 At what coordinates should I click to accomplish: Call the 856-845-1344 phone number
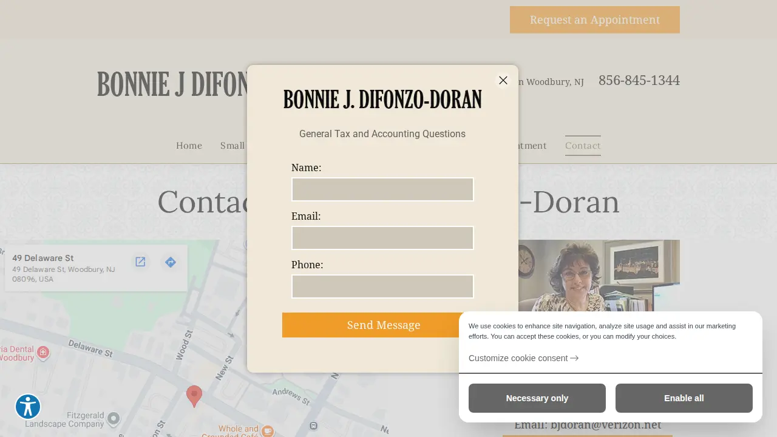[639, 80]
